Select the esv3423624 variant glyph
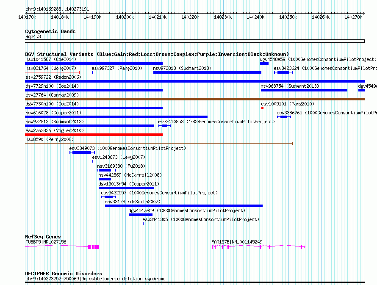The height and width of the screenshot is (285, 377). click(x=283, y=72)
